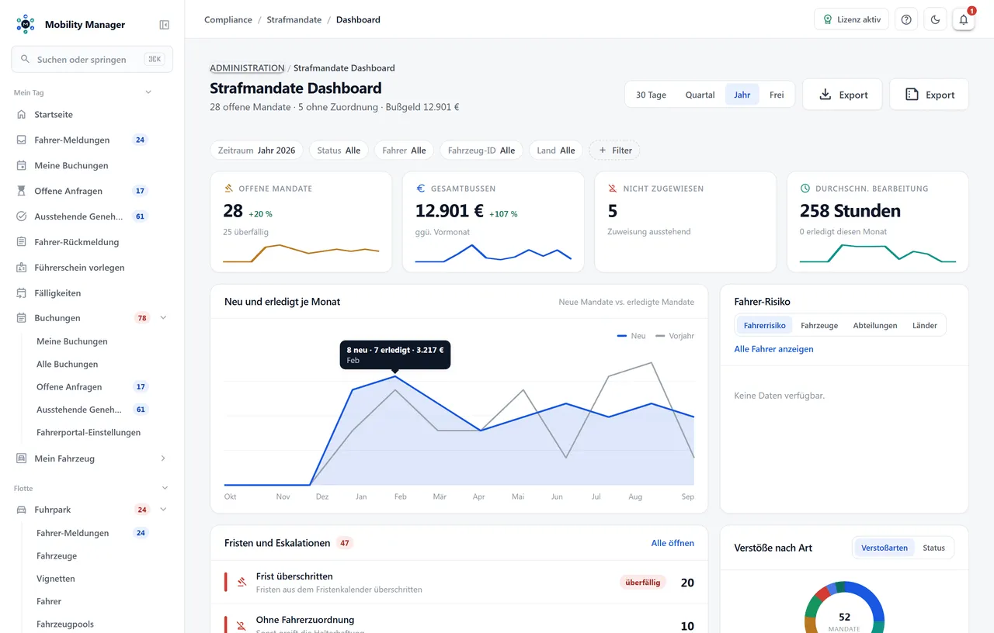Click the Gesamtbussen euro icon
Image resolution: width=994 pixels, height=633 pixels.
click(x=421, y=189)
